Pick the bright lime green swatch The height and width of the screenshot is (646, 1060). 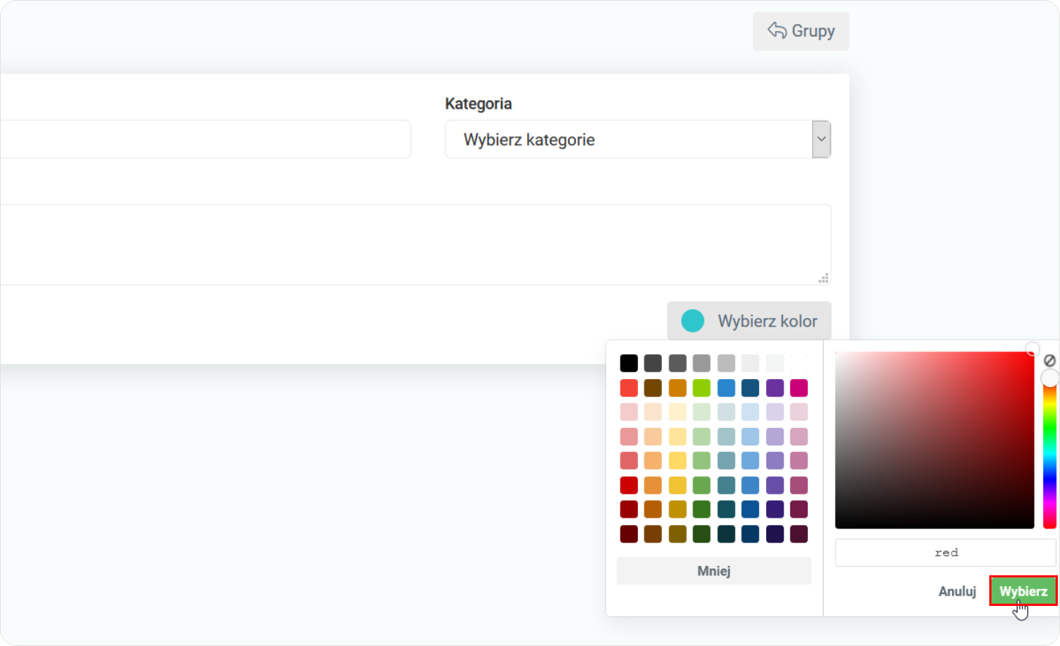coord(702,388)
